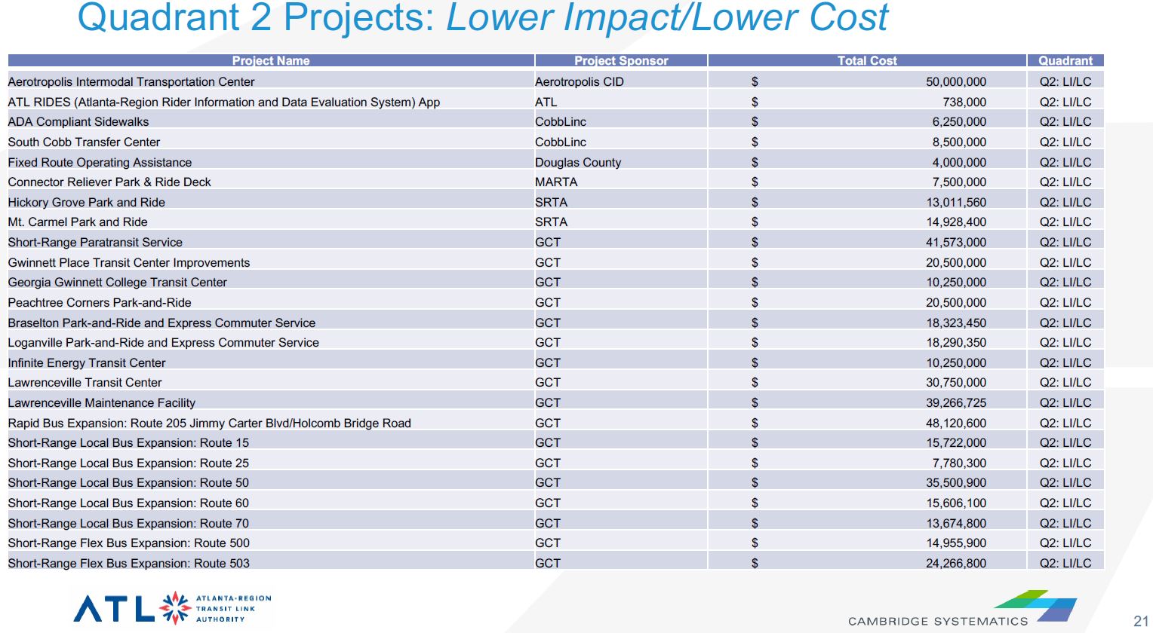Click the 48,120,600 cost value
1153x633 pixels.
956,423
